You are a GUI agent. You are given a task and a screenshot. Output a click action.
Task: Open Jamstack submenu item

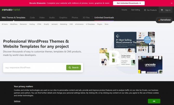pos(54,24)
